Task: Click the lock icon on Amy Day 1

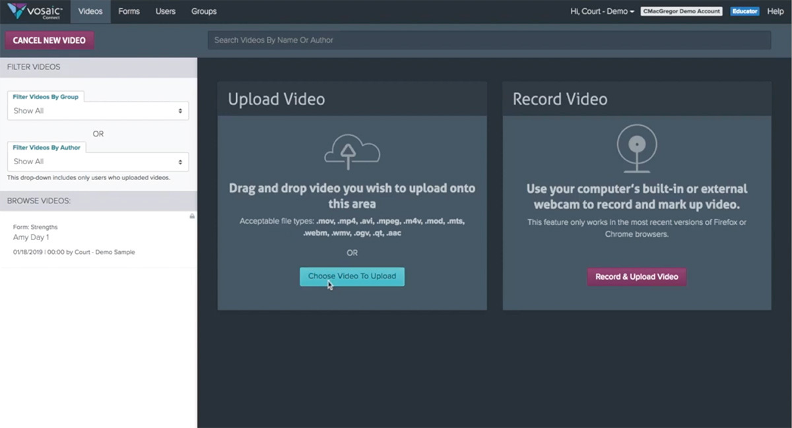Action: (191, 216)
